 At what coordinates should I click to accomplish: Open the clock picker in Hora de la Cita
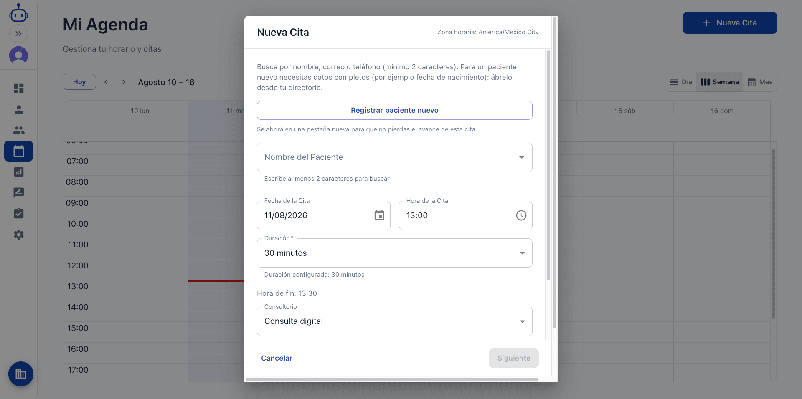pos(521,215)
